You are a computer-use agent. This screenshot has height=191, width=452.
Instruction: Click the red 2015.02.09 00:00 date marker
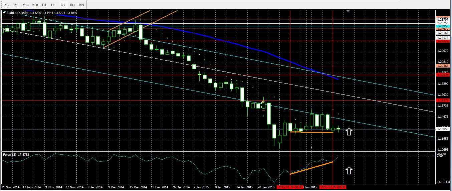coord(333,187)
